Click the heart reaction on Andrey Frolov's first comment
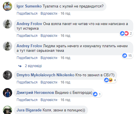The height and width of the screenshot is (114, 135). point(126,33)
